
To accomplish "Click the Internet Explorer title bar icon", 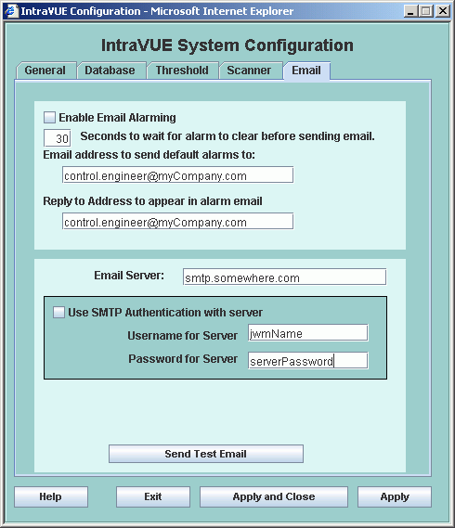I will pos(11,11).
